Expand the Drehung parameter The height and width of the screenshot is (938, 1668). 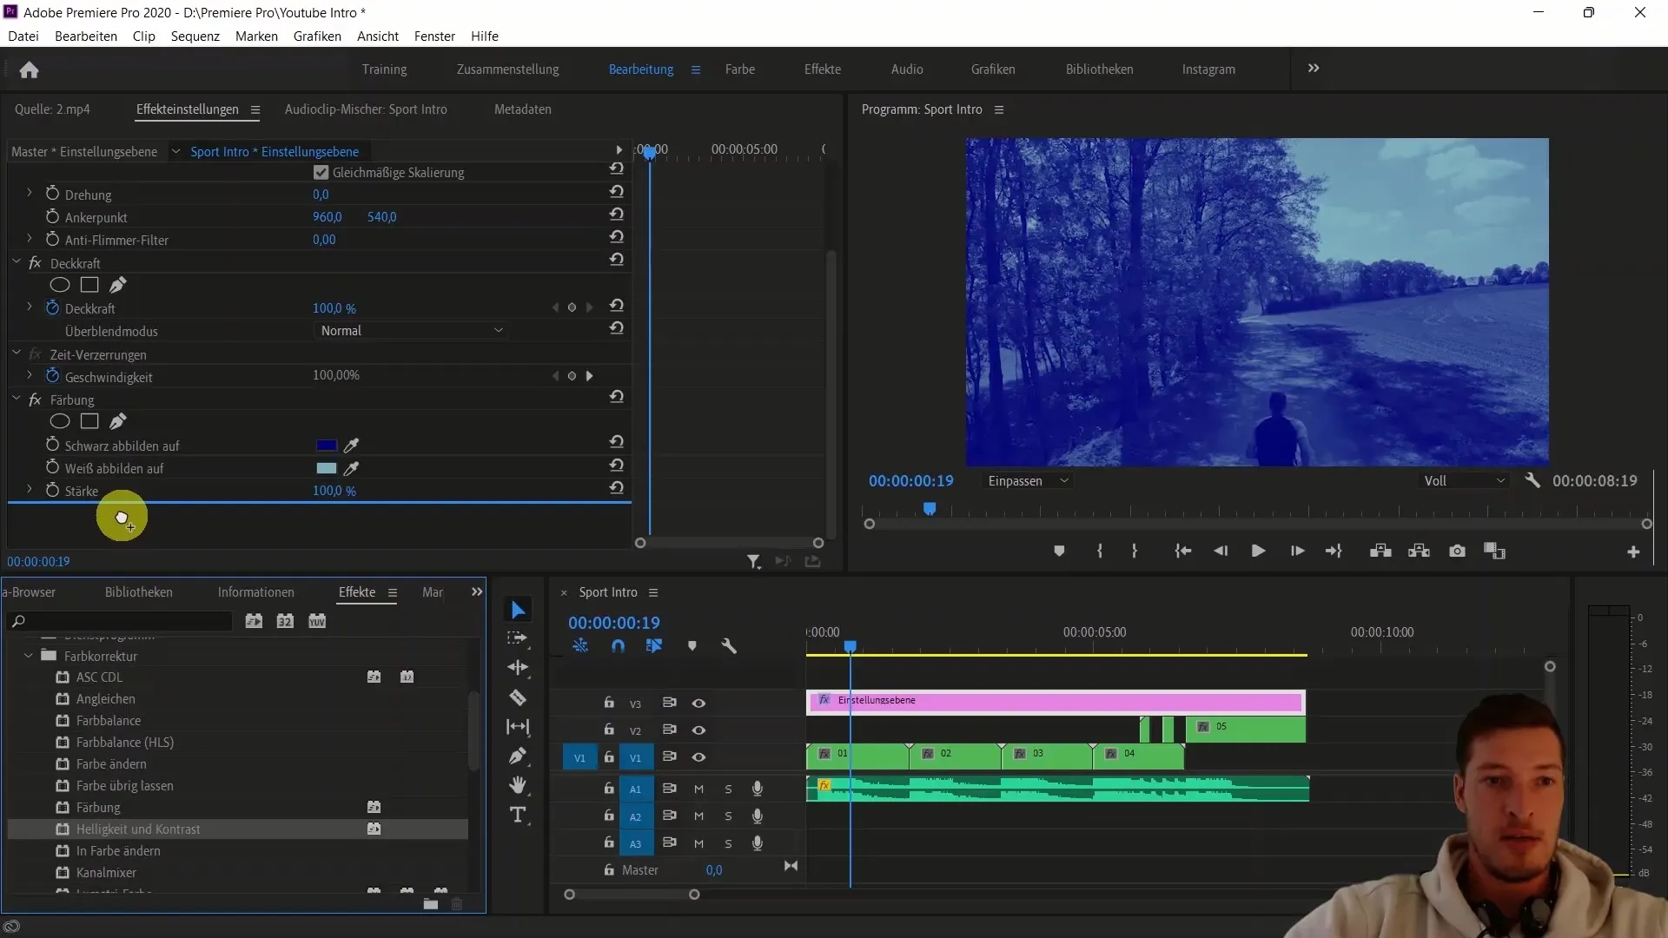[30, 194]
